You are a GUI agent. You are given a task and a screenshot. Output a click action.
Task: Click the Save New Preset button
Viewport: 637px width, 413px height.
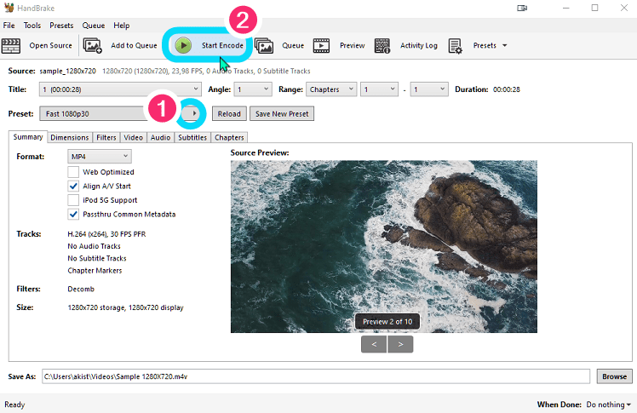point(282,113)
